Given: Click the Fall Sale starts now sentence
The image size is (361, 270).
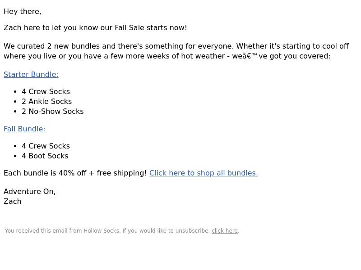Looking at the screenshot, I should pyautogui.click(x=95, y=28).
